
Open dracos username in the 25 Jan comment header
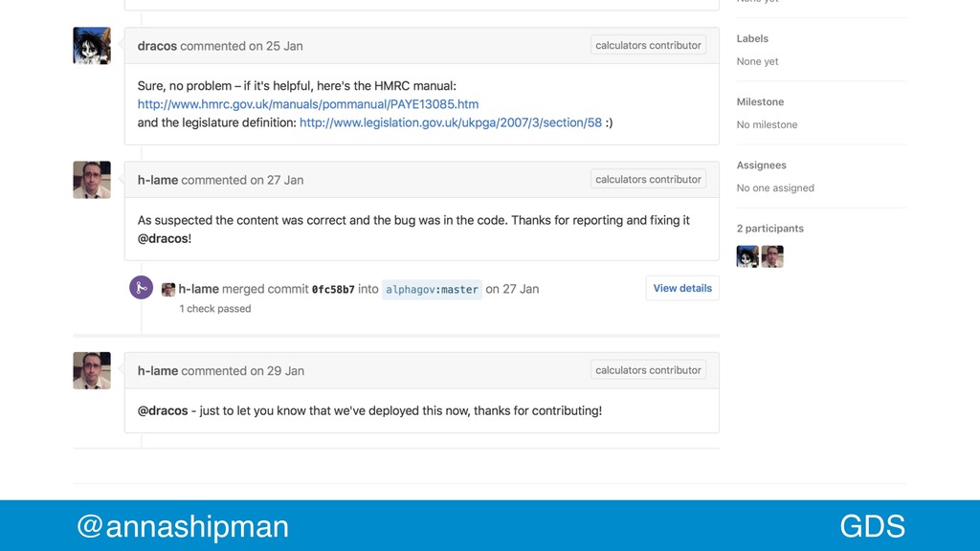coord(157,46)
